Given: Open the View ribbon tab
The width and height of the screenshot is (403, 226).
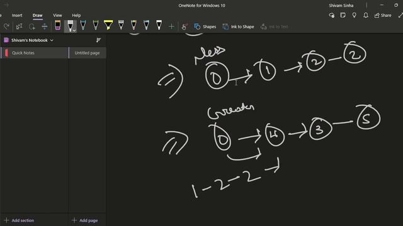Looking at the screenshot, I should (57, 15).
